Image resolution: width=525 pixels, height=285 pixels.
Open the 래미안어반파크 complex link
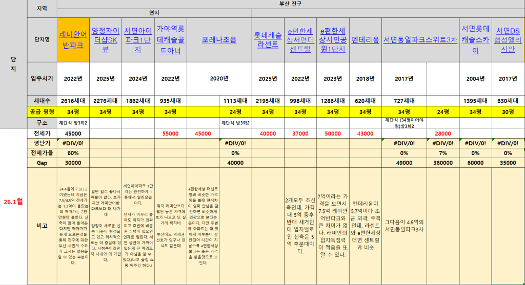point(73,40)
